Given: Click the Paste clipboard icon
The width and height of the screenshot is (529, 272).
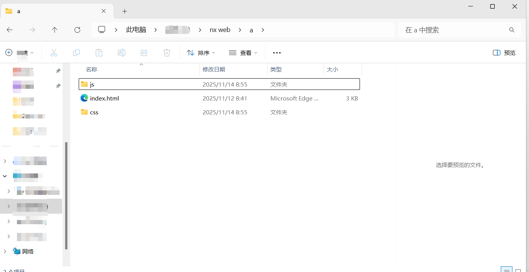Looking at the screenshot, I should click(99, 53).
